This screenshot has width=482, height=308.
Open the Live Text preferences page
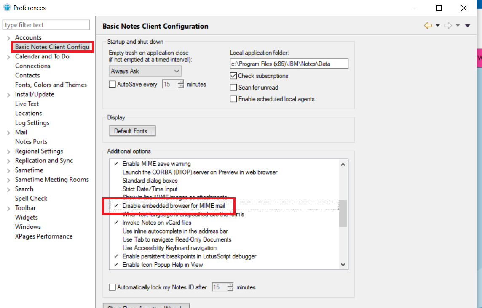27,104
